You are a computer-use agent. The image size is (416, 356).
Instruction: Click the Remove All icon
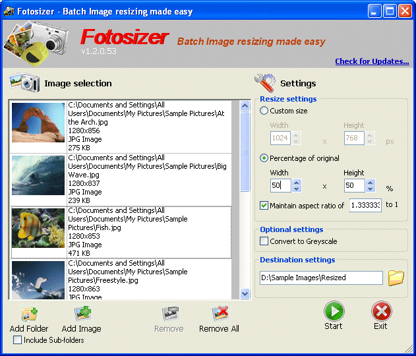(220, 314)
